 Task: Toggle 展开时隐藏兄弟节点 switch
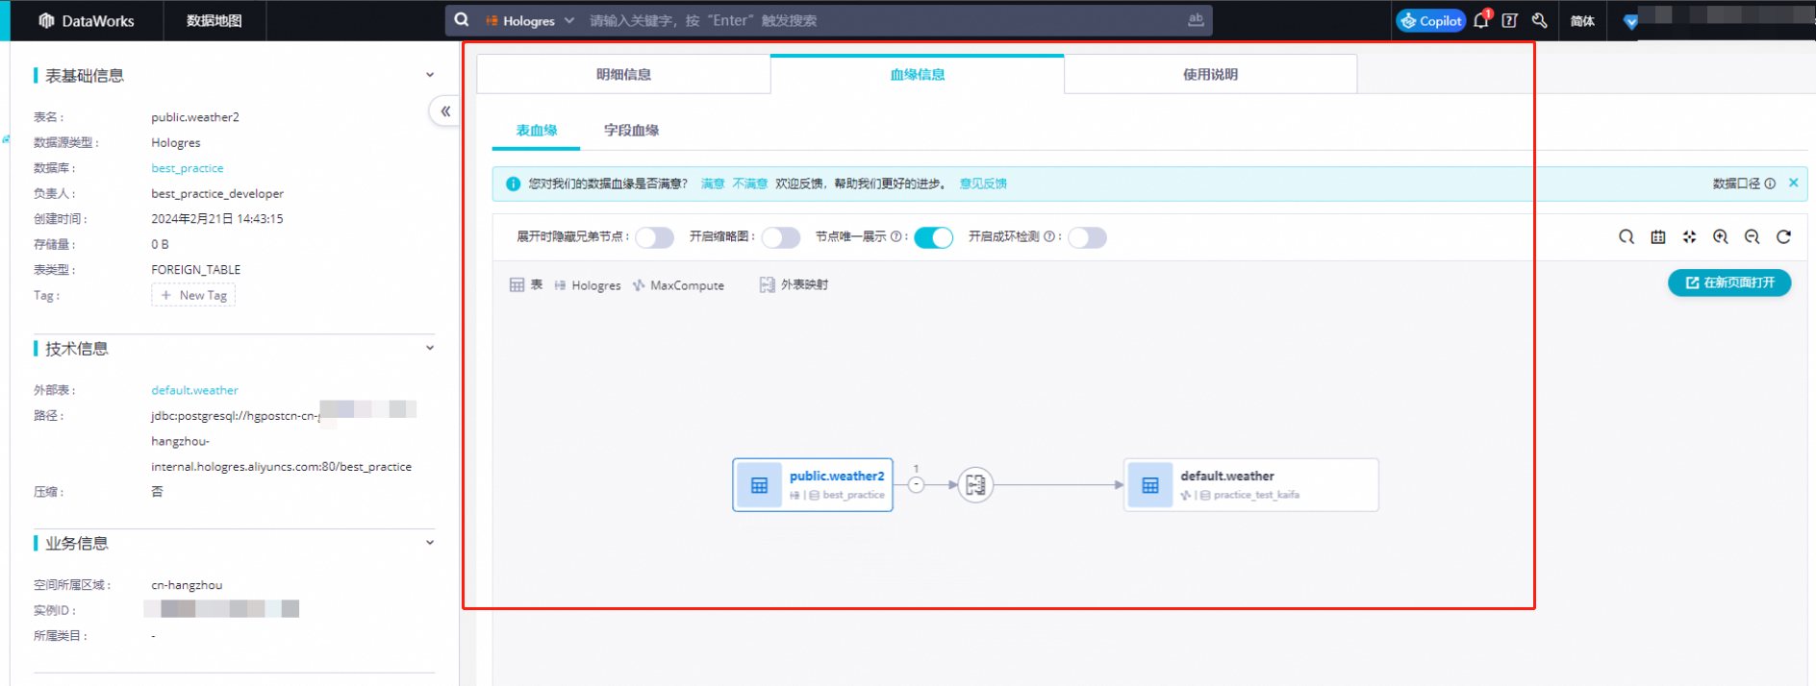point(655,237)
